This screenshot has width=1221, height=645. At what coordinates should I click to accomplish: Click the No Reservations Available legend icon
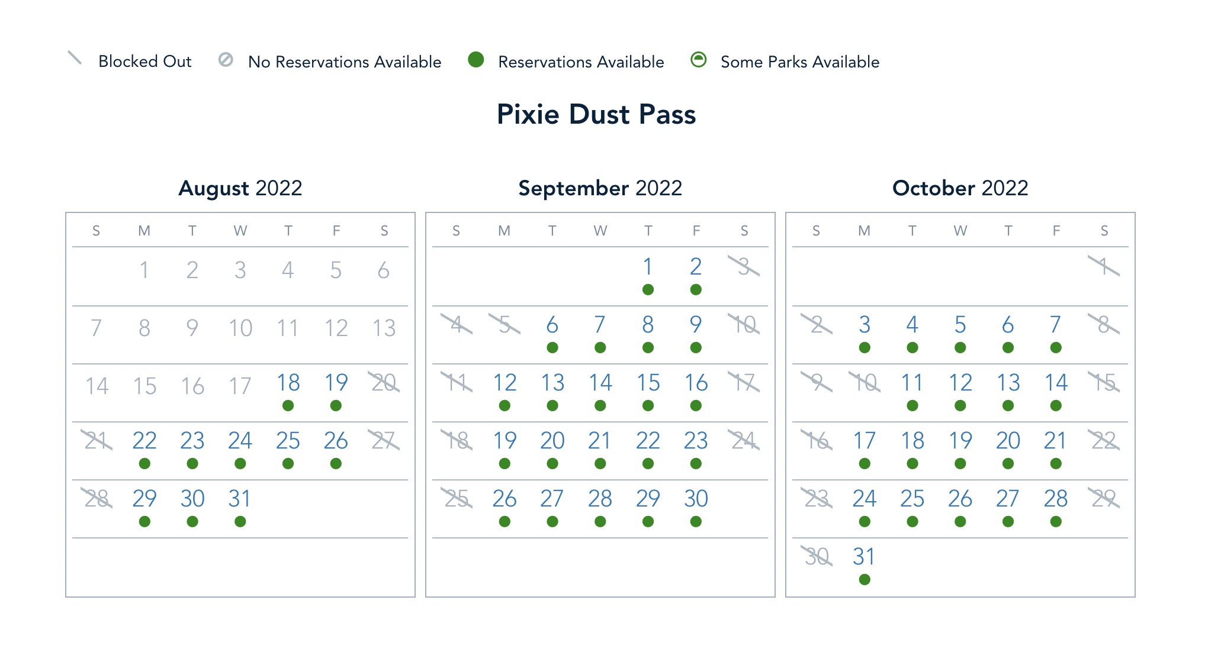(x=226, y=60)
